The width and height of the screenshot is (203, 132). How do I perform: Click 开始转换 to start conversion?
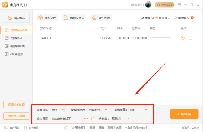(x=184, y=114)
